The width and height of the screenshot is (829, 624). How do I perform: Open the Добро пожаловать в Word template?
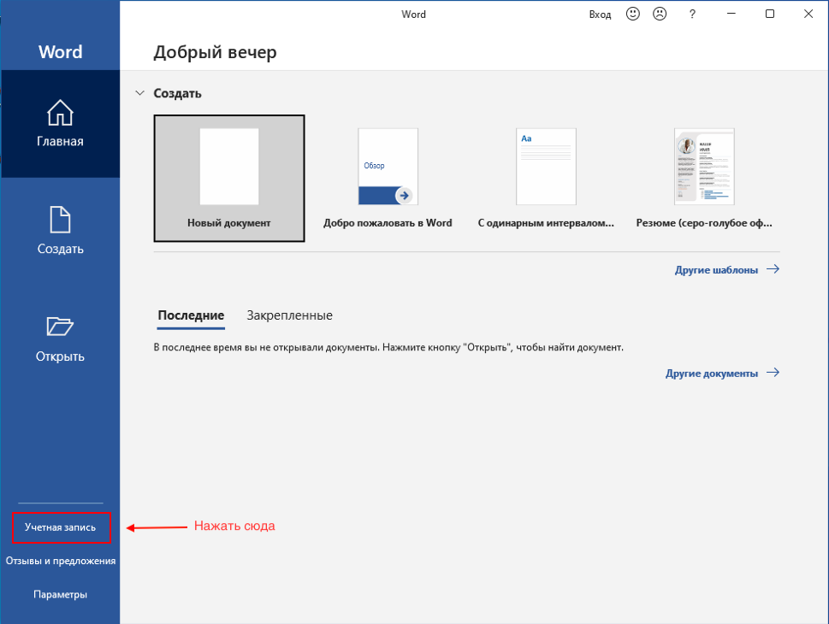pos(388,178)
